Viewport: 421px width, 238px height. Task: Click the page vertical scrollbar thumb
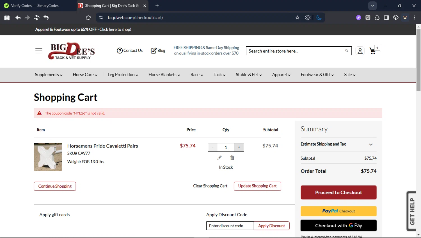[418, 60]
